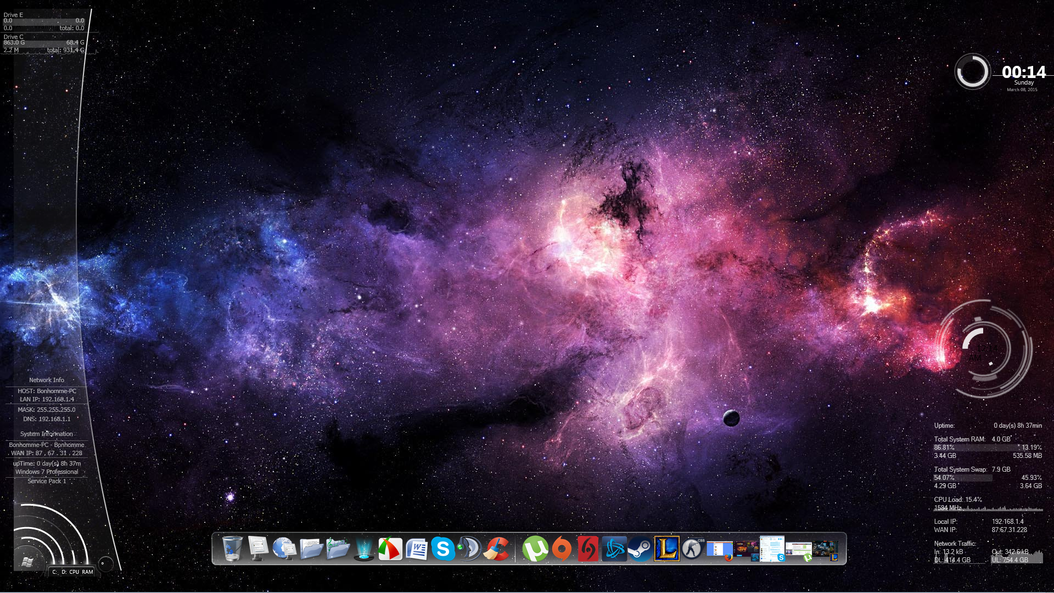Click the CPU label under arc meters
1054x593 pixels.
click(x=74, y=572)
